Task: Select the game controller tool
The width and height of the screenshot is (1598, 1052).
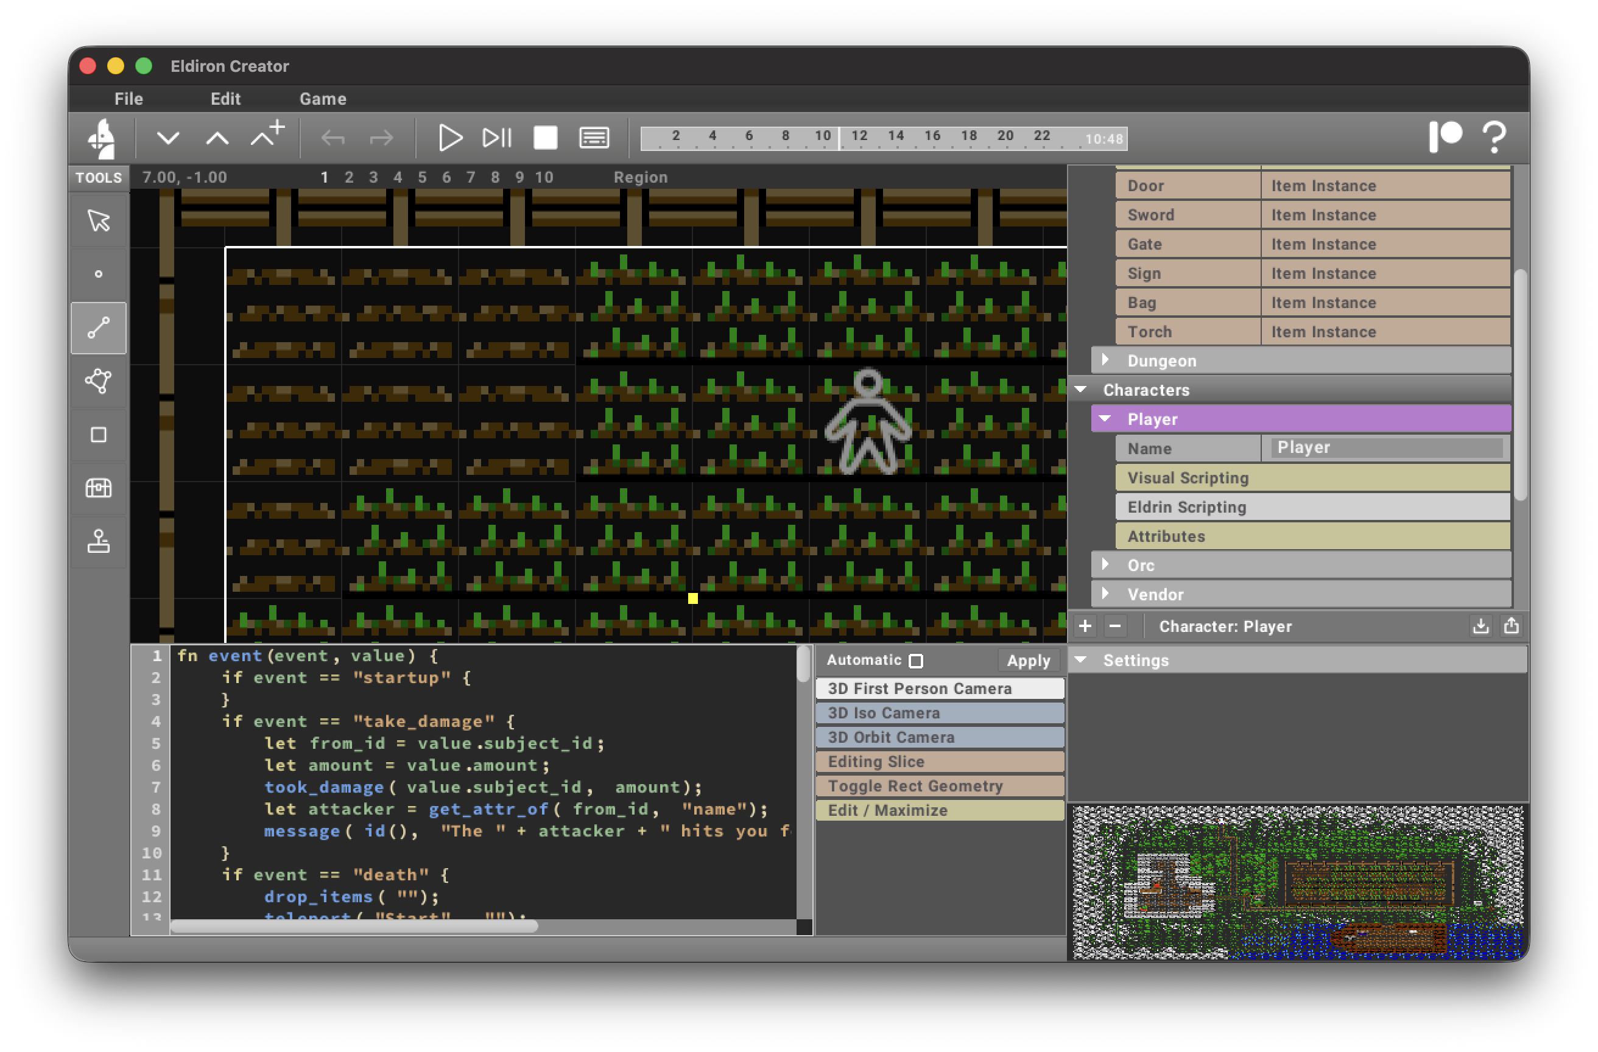Action: [x=98, y=542]
